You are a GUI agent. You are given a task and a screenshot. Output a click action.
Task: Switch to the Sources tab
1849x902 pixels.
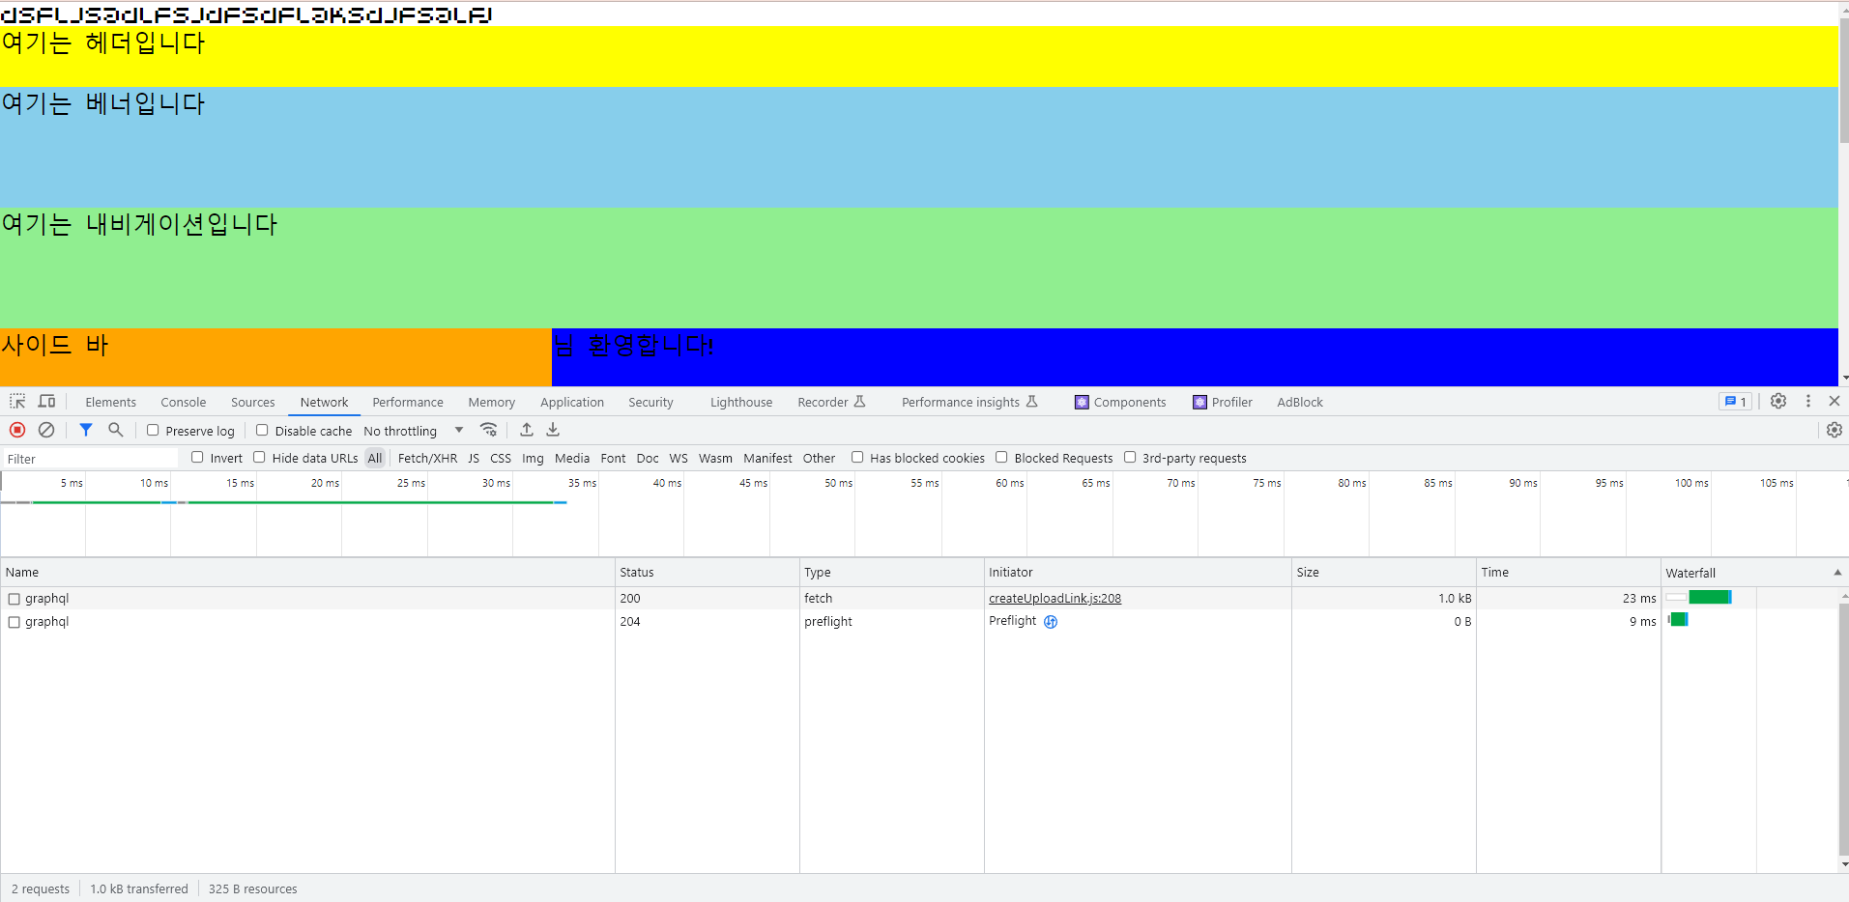[x=252, y=402]
